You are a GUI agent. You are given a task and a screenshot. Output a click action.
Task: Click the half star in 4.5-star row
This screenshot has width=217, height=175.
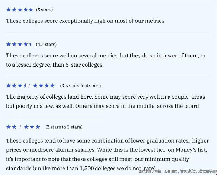point(31,44)
